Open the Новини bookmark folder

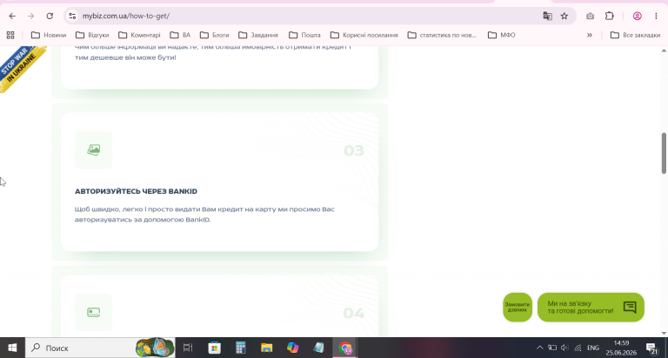click(49, 35)
